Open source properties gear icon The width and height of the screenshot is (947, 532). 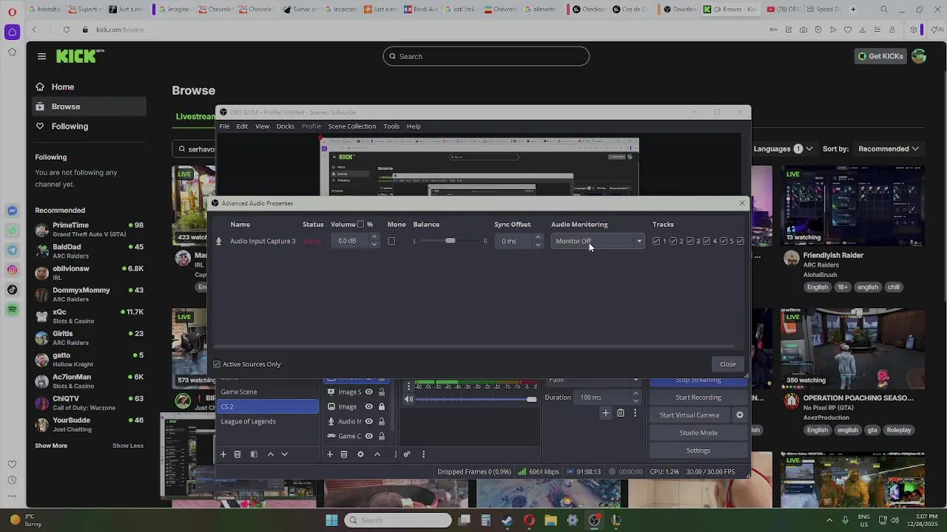(x=360, y=454)
